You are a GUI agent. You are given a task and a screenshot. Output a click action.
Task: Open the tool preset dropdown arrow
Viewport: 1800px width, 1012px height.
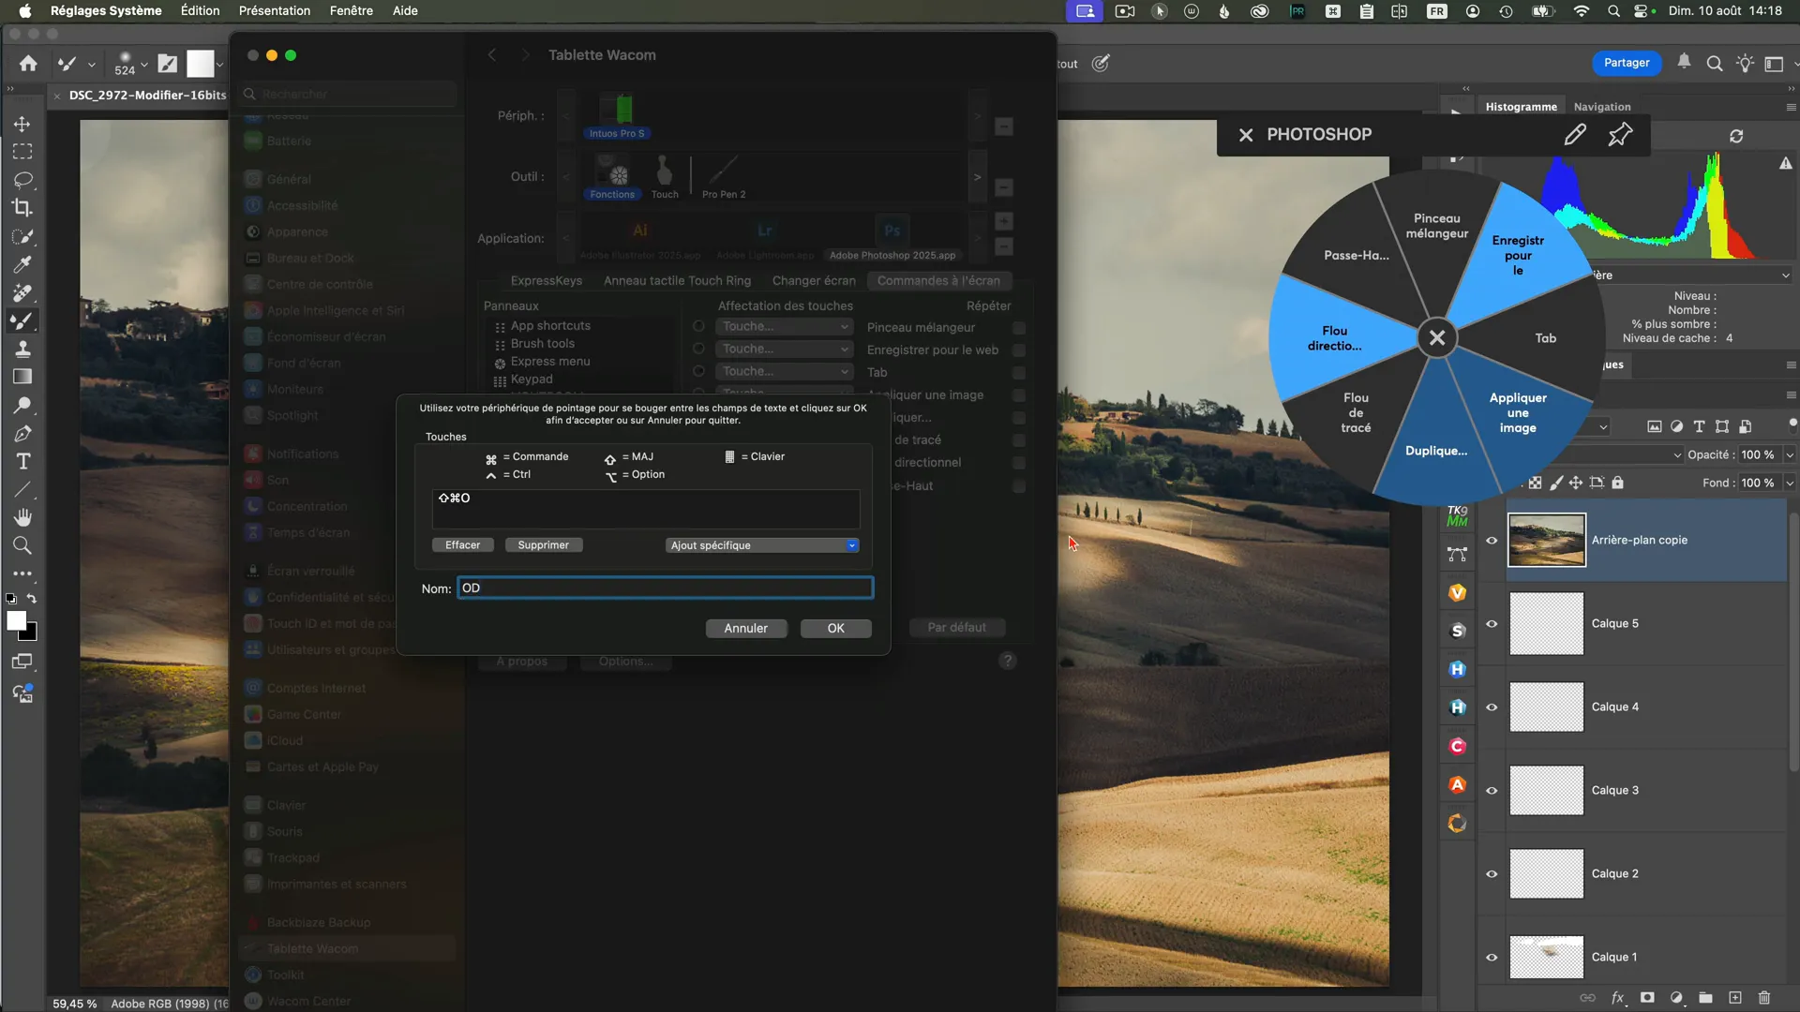91,65
